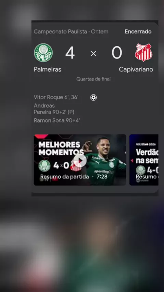Viewport: 164px width, 292px height.
Task: Open the Palmeiras team name link
Action: pyautogui.click(x=47, y=69)
